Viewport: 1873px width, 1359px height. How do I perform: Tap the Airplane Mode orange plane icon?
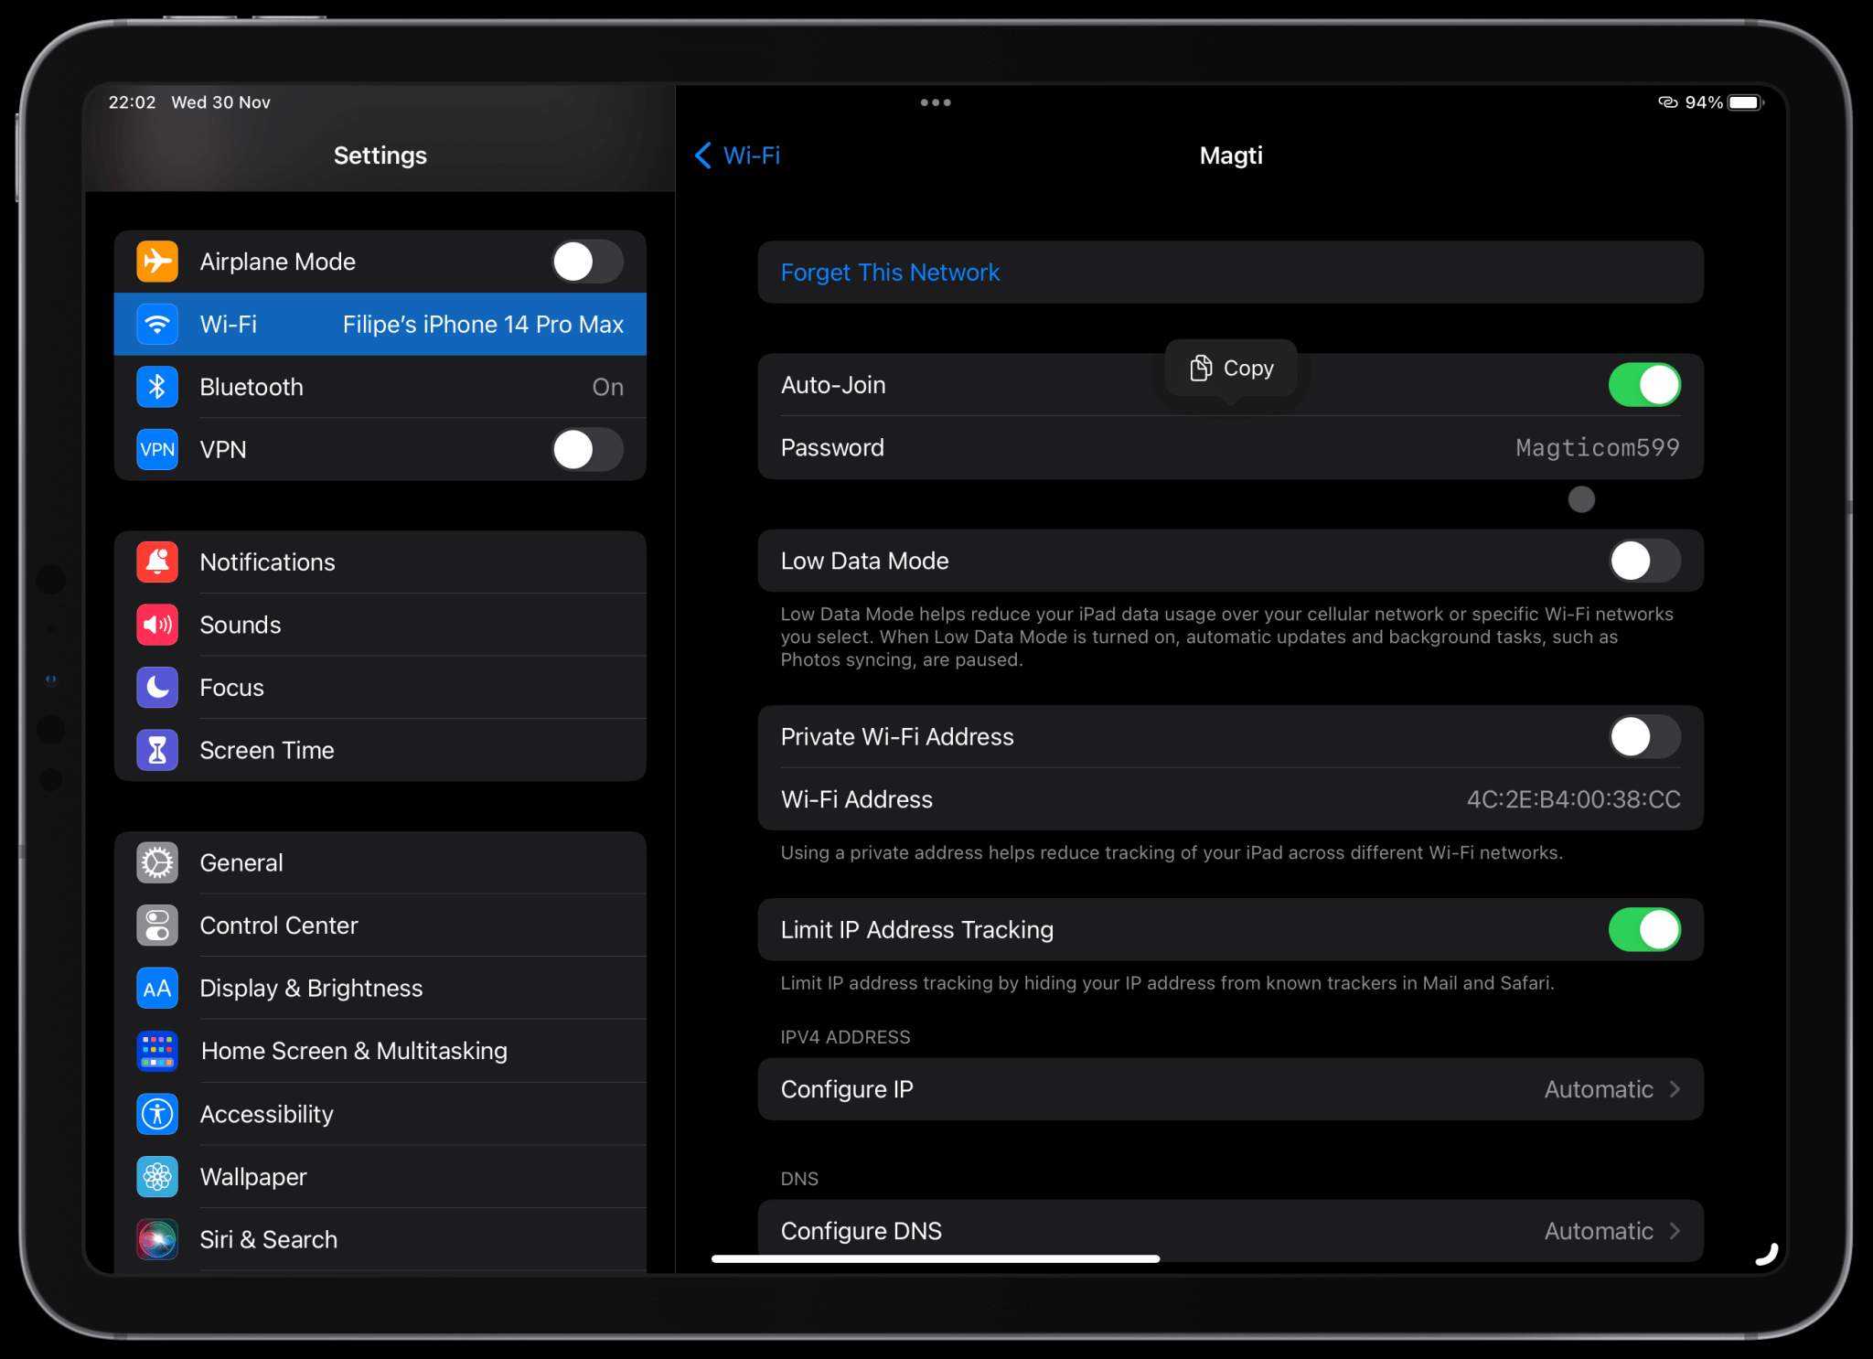[x=157, y=262]
